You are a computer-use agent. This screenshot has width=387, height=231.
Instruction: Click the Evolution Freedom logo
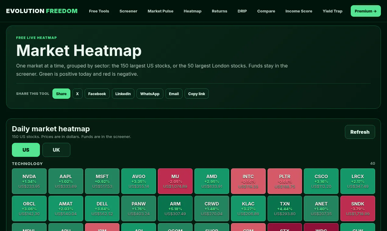[x=42, y=11]
